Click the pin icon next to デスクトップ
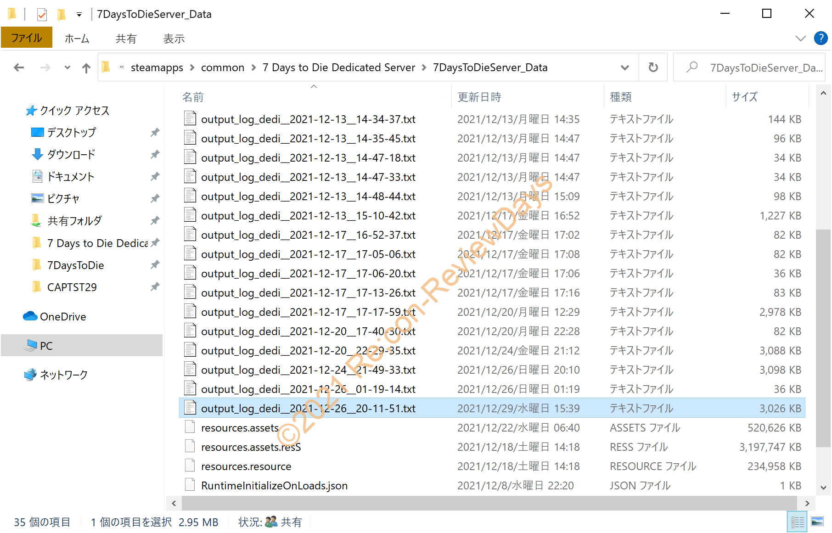Image resolution: width=832 pixels, height=533 pixels. tap(155, 133)
